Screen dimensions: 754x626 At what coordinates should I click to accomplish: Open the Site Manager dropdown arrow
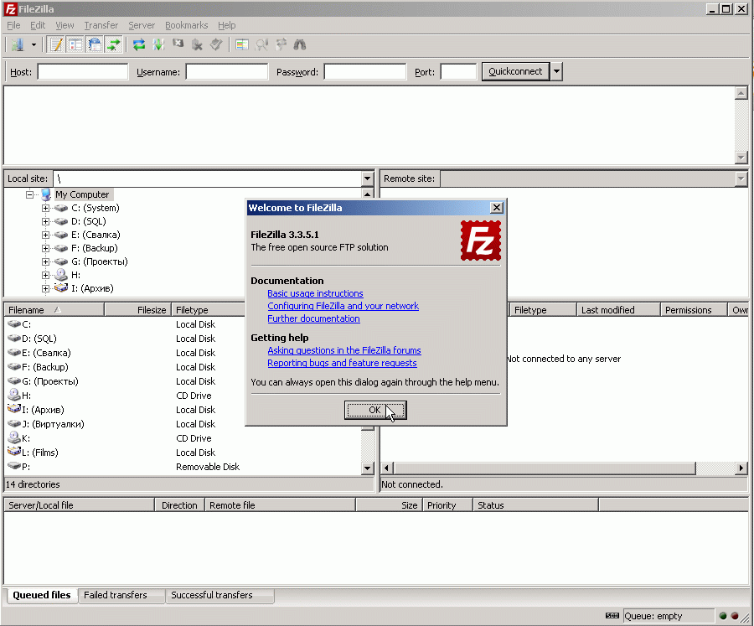click(x=34, y=44)
